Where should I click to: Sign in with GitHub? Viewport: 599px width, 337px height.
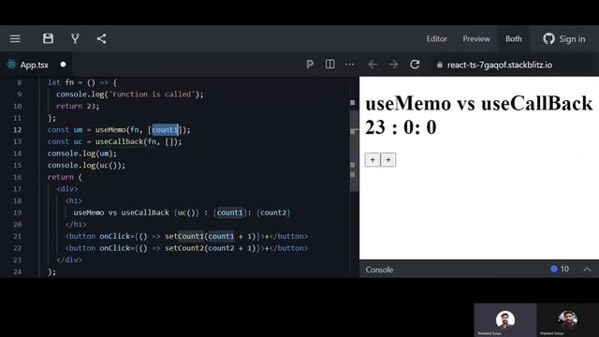click(564, 39)
